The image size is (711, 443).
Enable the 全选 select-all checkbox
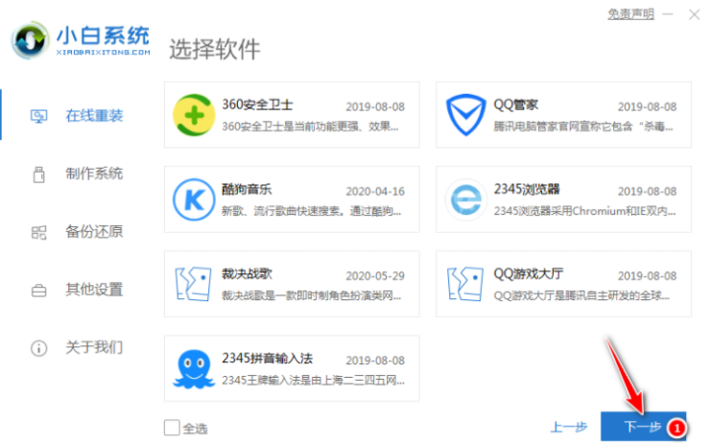point(172,428)
